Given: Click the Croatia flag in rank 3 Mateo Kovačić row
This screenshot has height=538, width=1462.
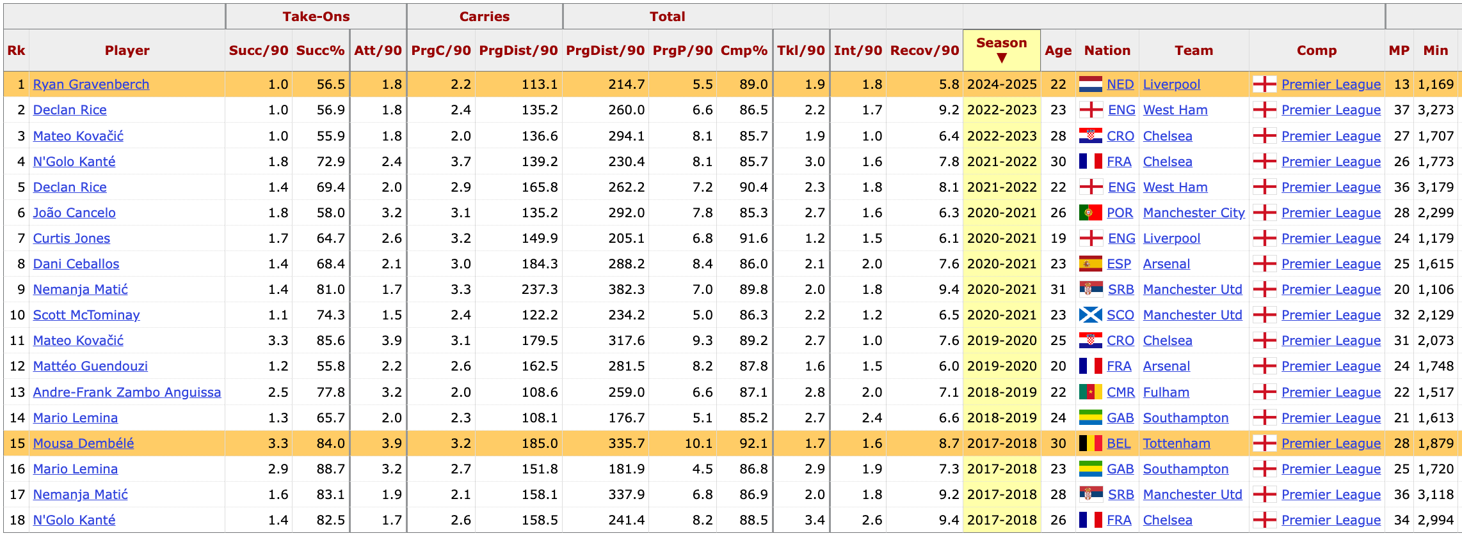Looking at the screenshot, I should tap(1090, 136).
